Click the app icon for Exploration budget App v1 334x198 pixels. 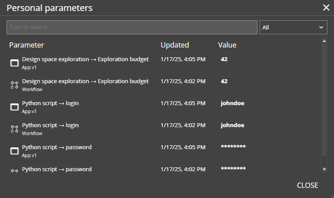click(15, 63)
